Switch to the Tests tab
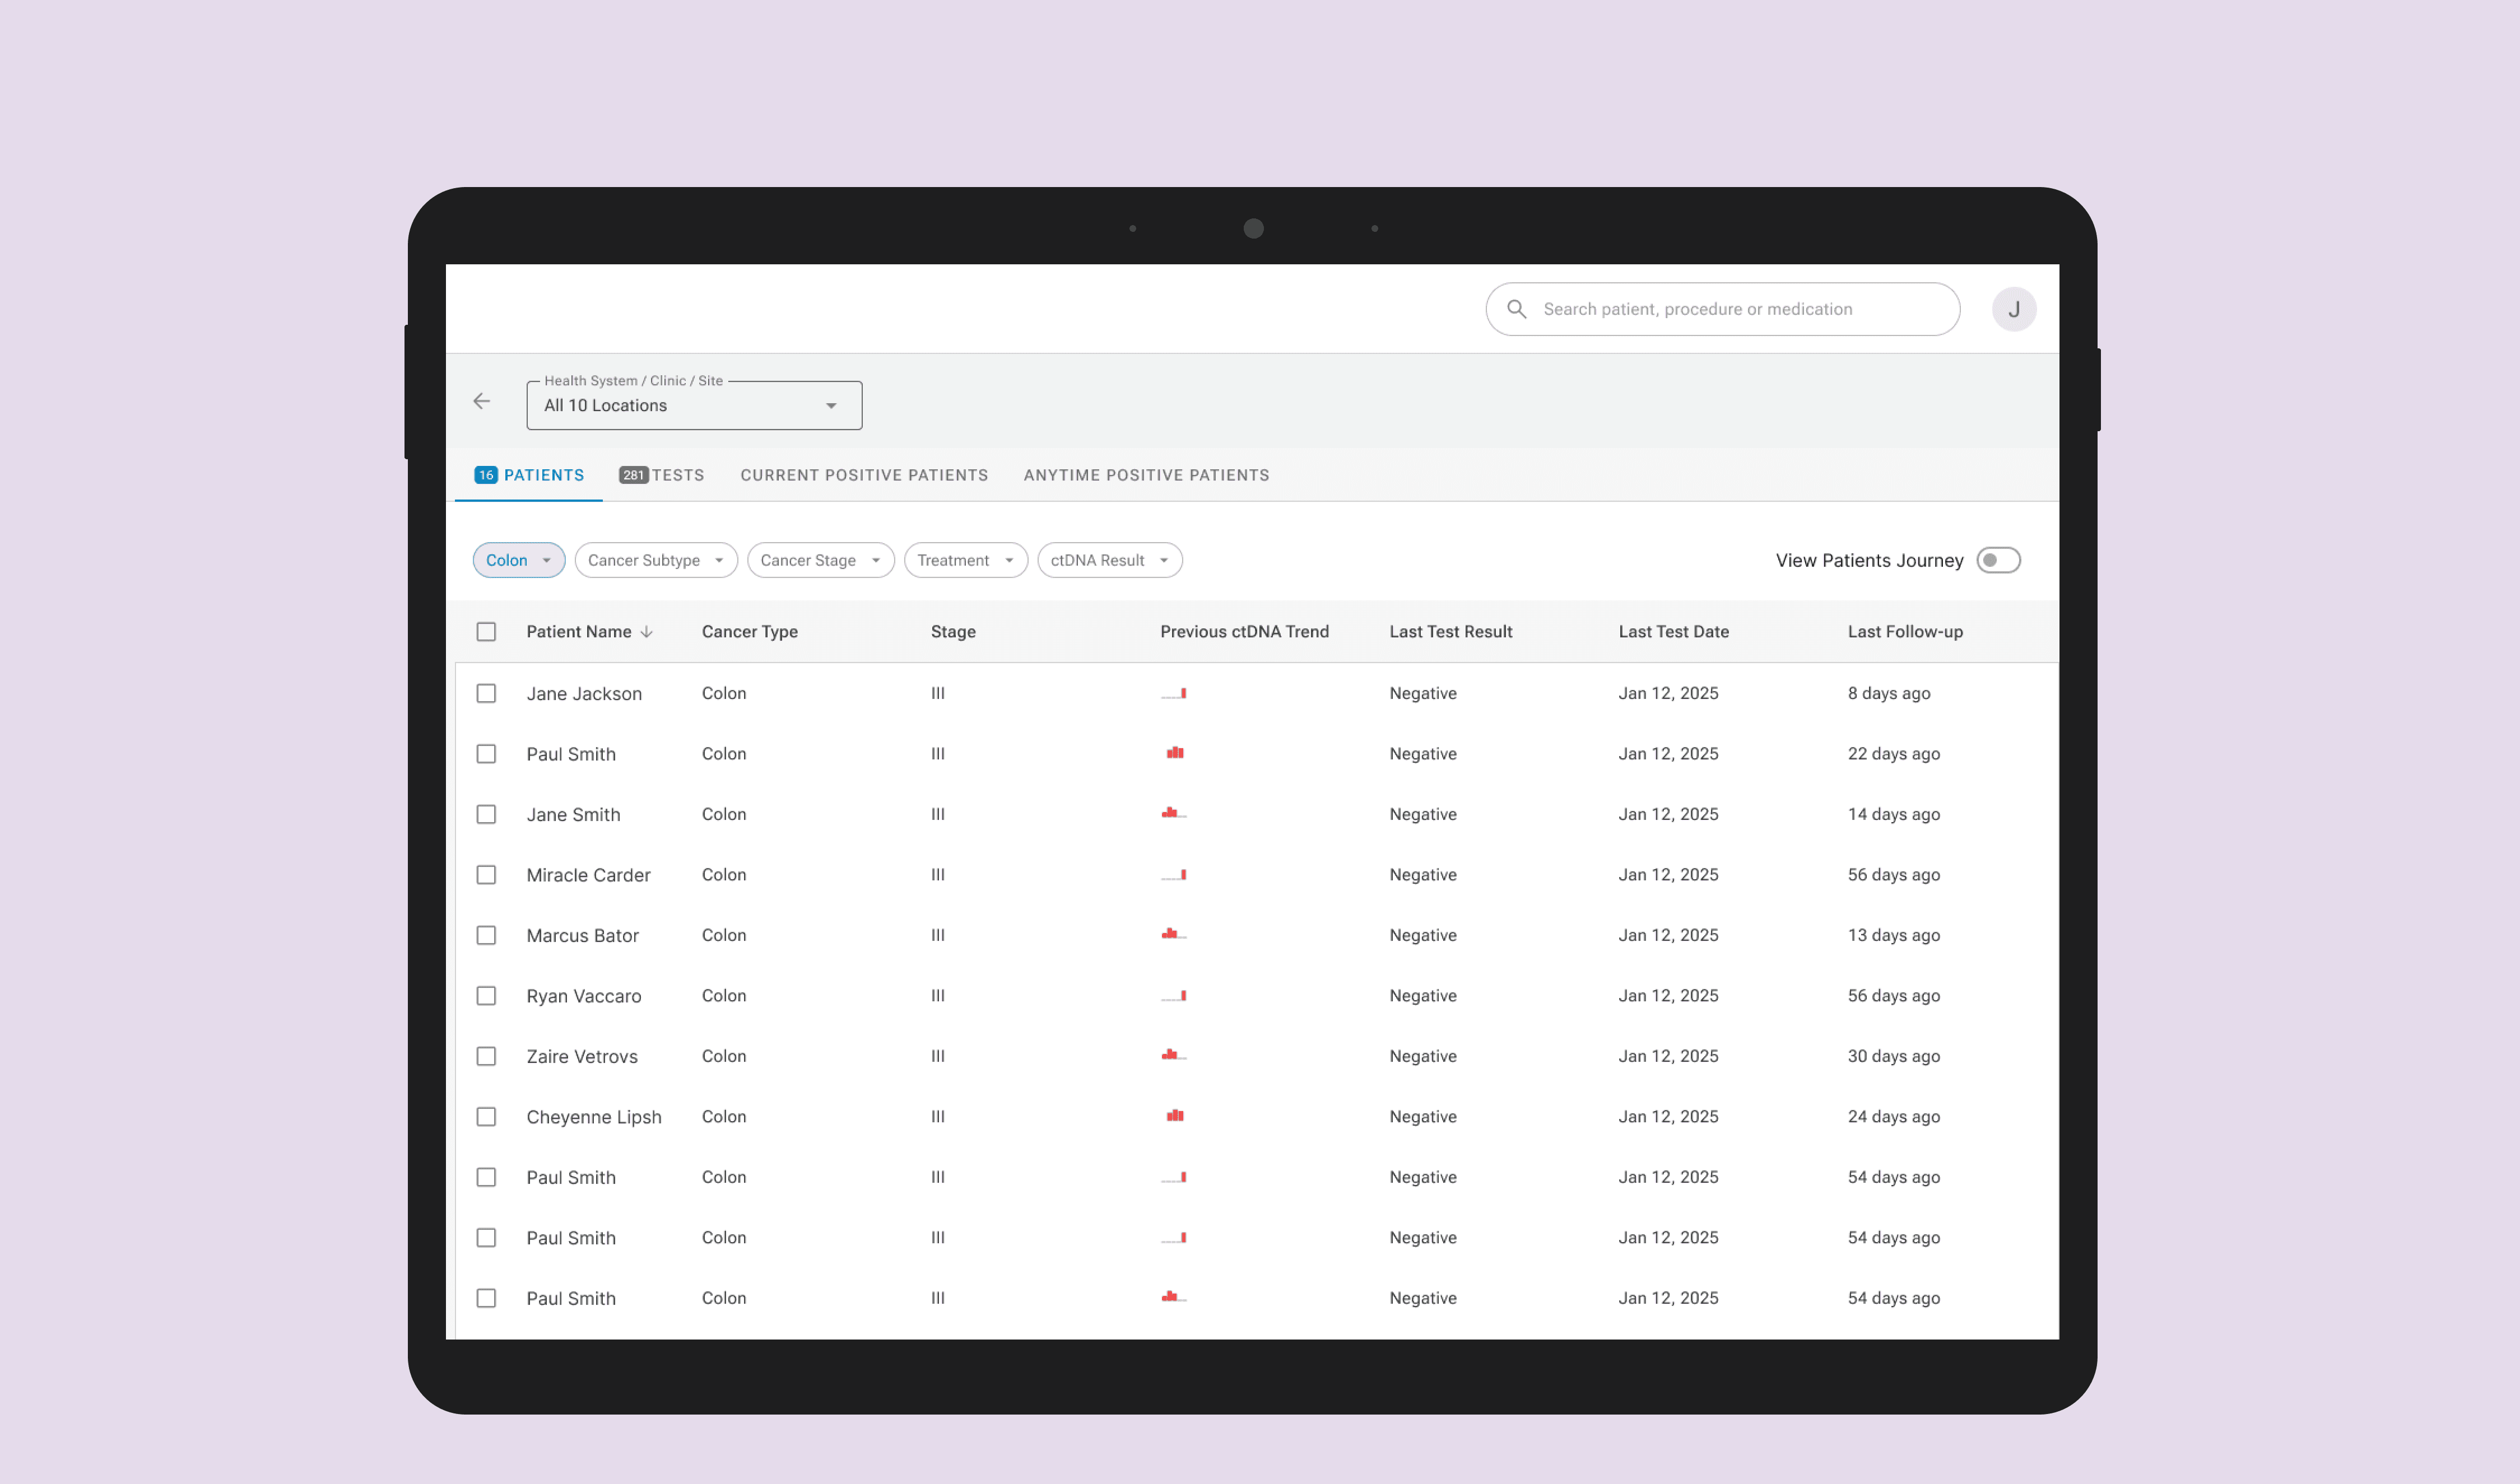 click(662, 475)
